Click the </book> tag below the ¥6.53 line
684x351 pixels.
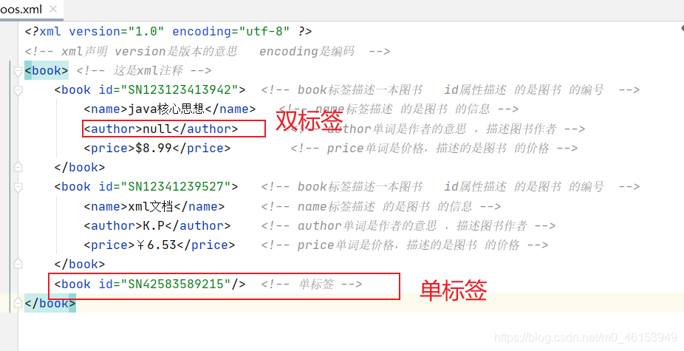point(80,264)
